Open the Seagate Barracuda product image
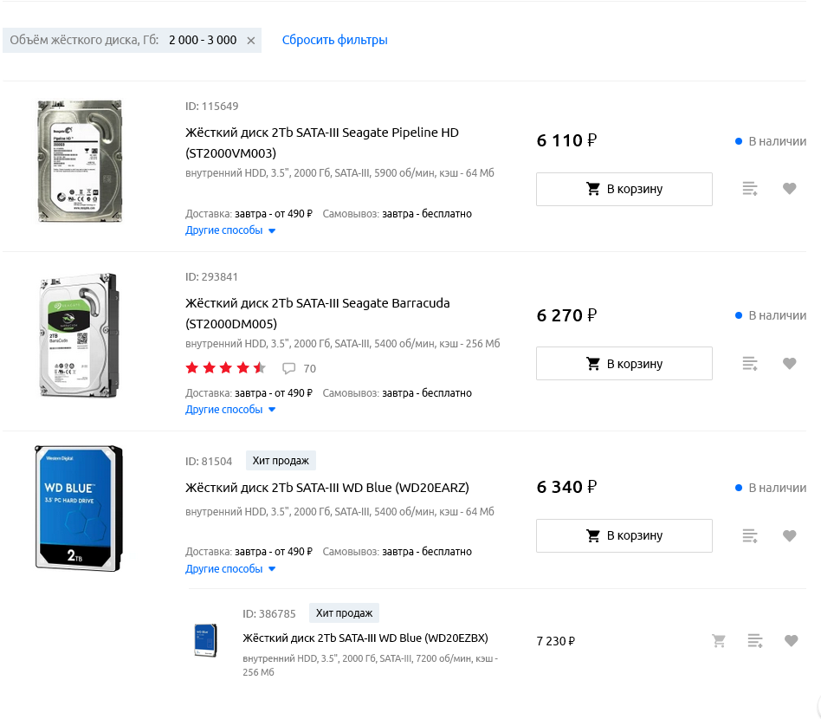 pyautogui.click(x=80, y=335)
